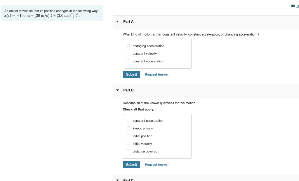Toggle the Part C disclosure arrow
This screenshot has width=299, height=181.
coord(117,180)
